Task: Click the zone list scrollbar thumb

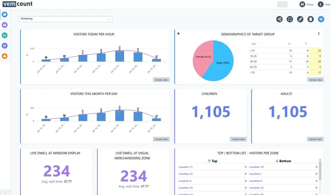Action: tap(320, 171)
